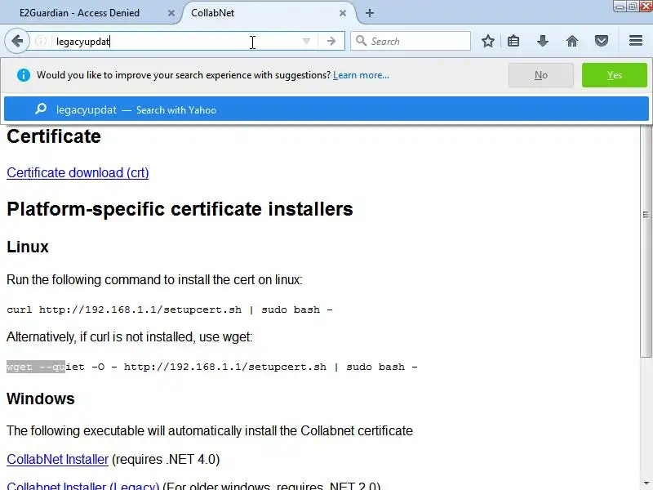
Task: Open Certificate download (crt) link
Action: (78, 172)
